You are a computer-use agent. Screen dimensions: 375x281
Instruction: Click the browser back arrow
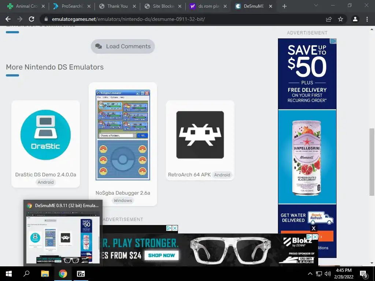(x=8, y=19)
